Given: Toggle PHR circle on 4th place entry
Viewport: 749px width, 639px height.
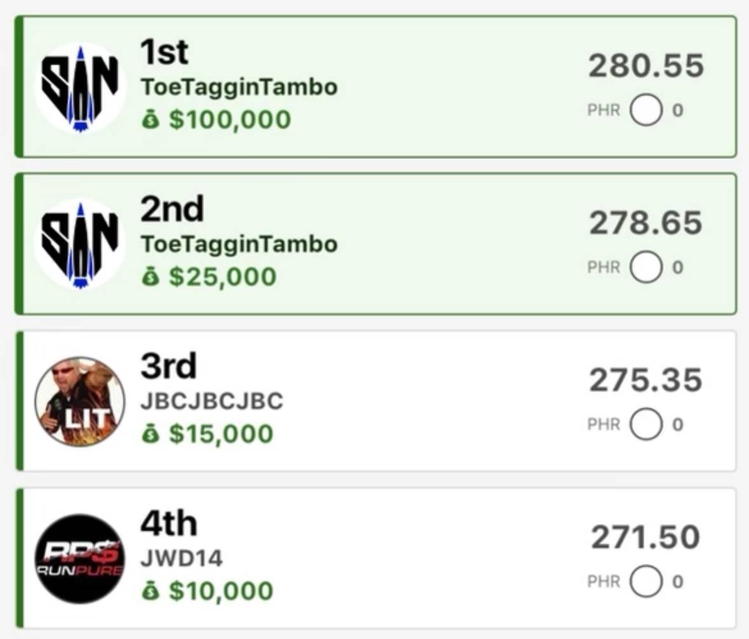Looking at the screenshot, I should [x=646, y=582].
